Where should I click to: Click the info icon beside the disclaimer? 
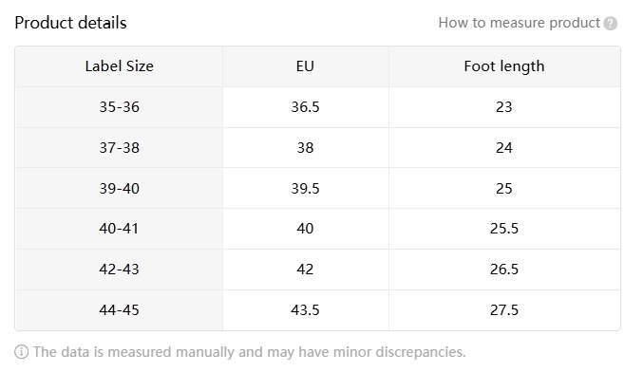point(22,352)
